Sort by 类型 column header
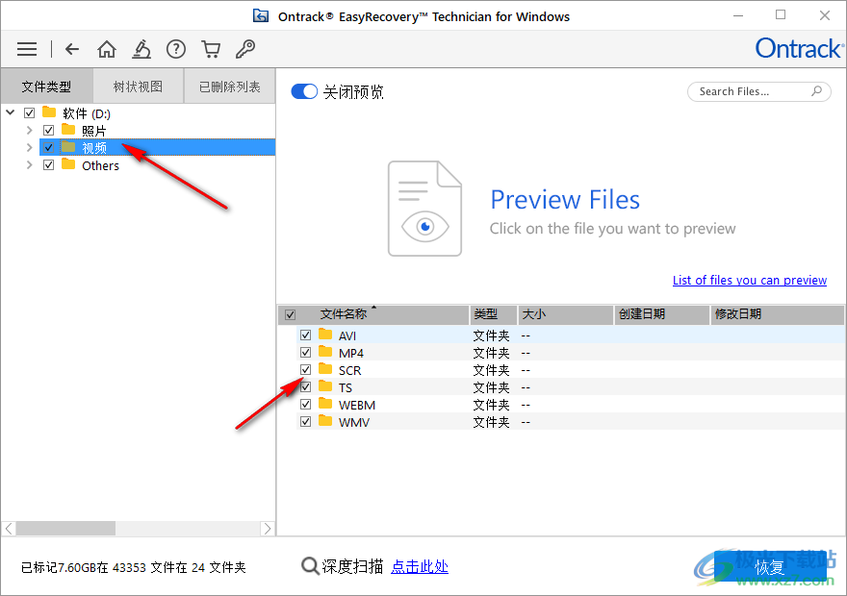 [493, 314]
